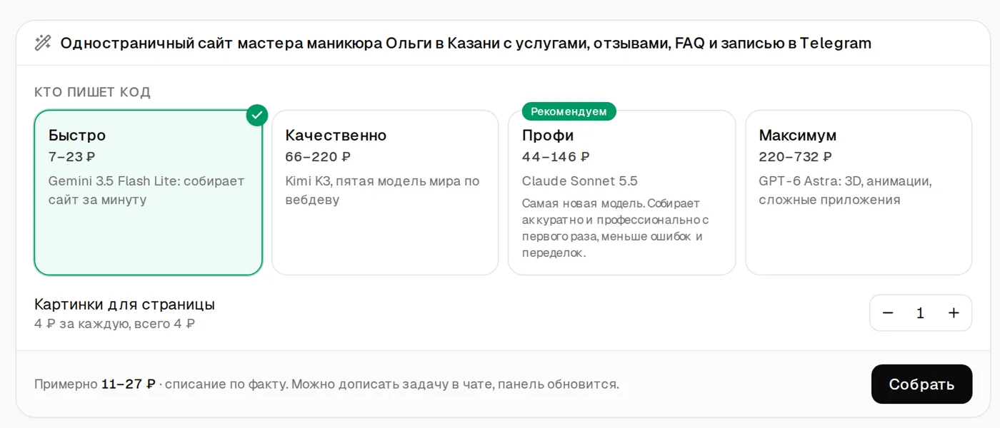Choose the Качественно tier card
Image resolution: width=1000 pixels, height=428 pixels.
tap(385, 193)
